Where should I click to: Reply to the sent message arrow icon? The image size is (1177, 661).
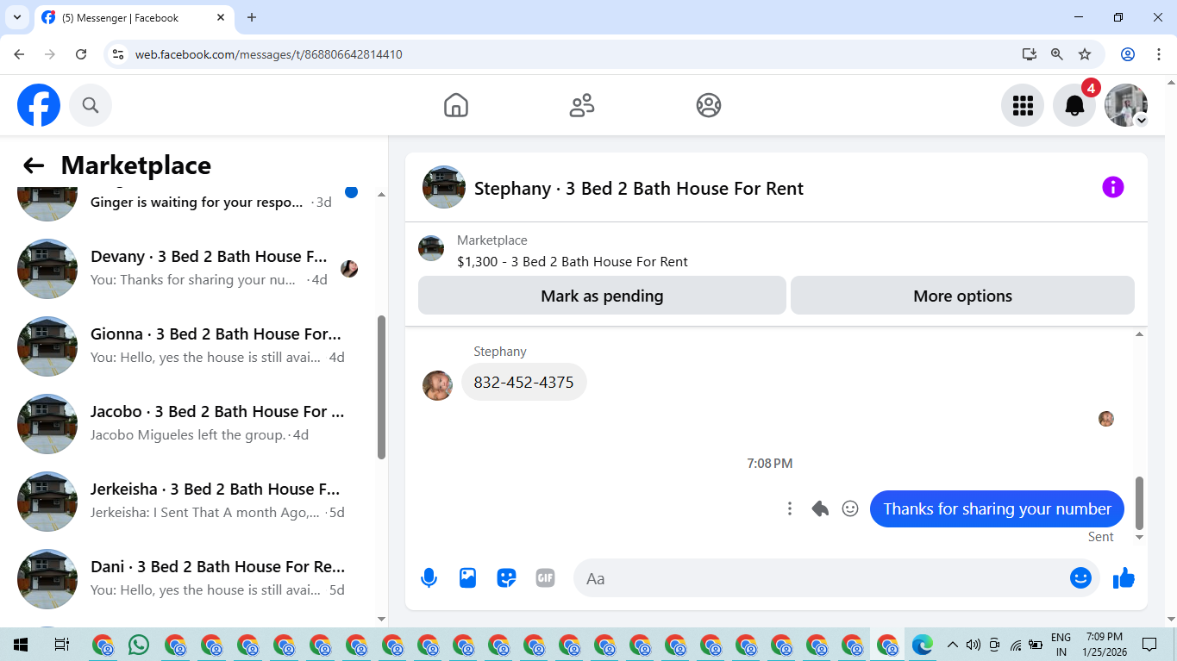[x=820, y=509]
